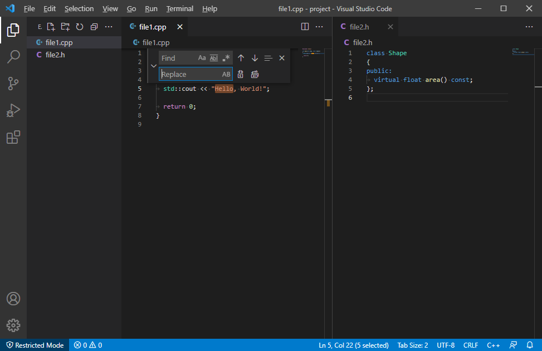The height and width of the screenshot is (351, 542).
Task: Replace all matches in file1.cpp
Action: click(255, 74)
